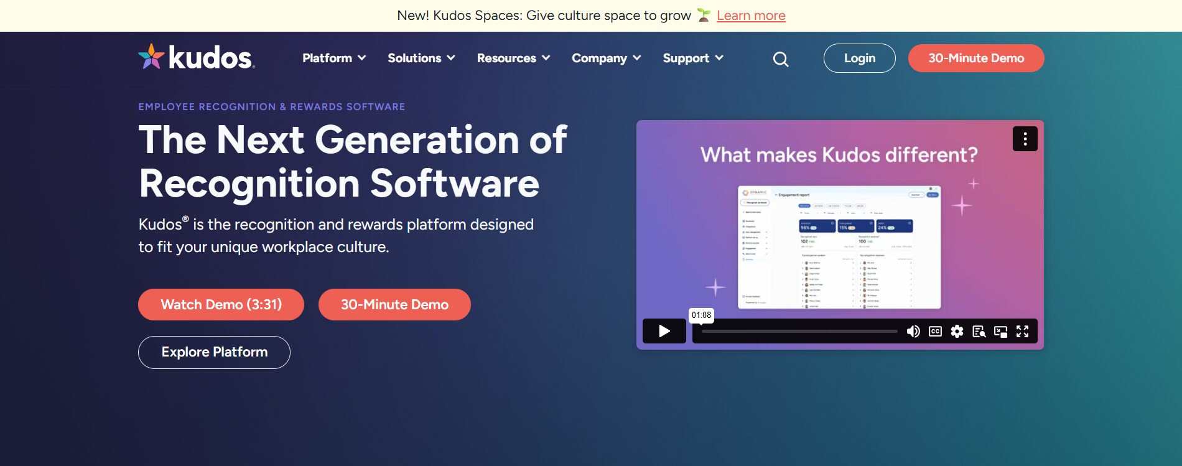Click the Watch Demo (3:31) button
This screenshot has width=1182, height=466.
pyautogui.click(x=221, y=304)
